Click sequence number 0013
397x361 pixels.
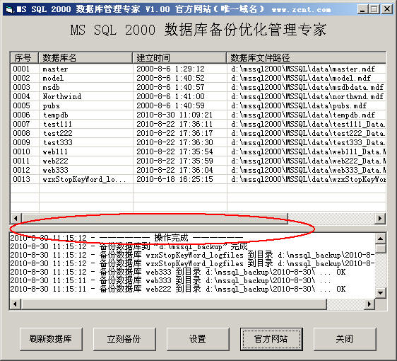pyautogui.click(x=21, y=179)
